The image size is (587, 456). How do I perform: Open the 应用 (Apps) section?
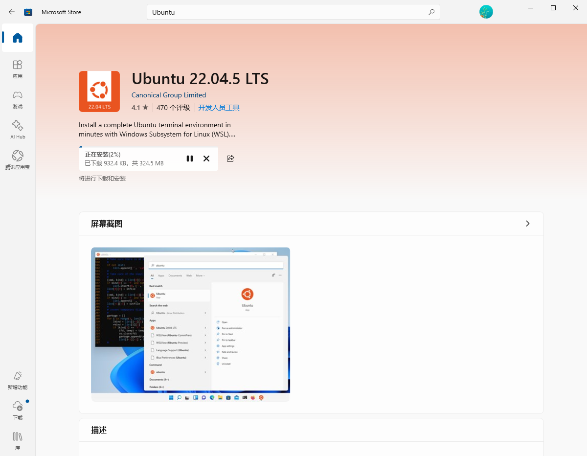tap(18, 69)
